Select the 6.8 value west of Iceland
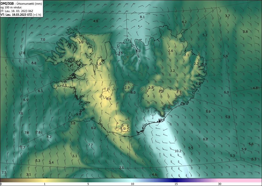This screenshot has width=262, height=186. point(34,63)
